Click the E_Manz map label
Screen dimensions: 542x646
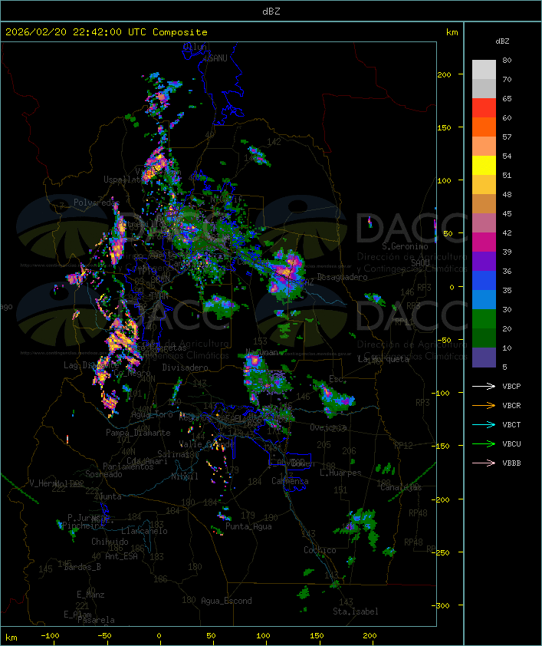pyautogui.click(x=90, y=595)
